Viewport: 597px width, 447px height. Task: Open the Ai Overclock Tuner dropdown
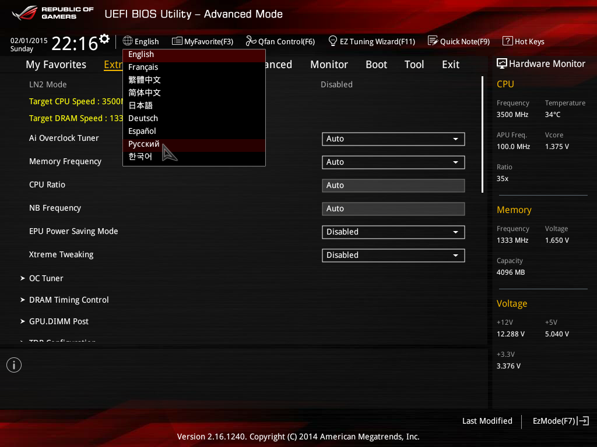click(x=394, y=139)
